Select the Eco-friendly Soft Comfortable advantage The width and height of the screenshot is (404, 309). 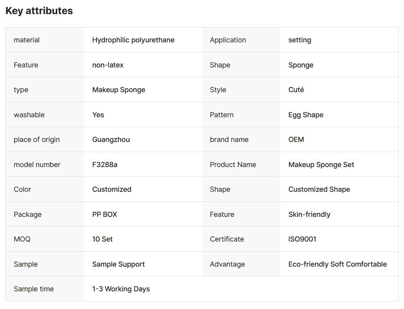(337, 264)
